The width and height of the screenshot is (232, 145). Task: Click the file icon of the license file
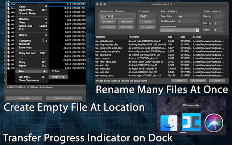pyautogui.click(x=9, y=8)
